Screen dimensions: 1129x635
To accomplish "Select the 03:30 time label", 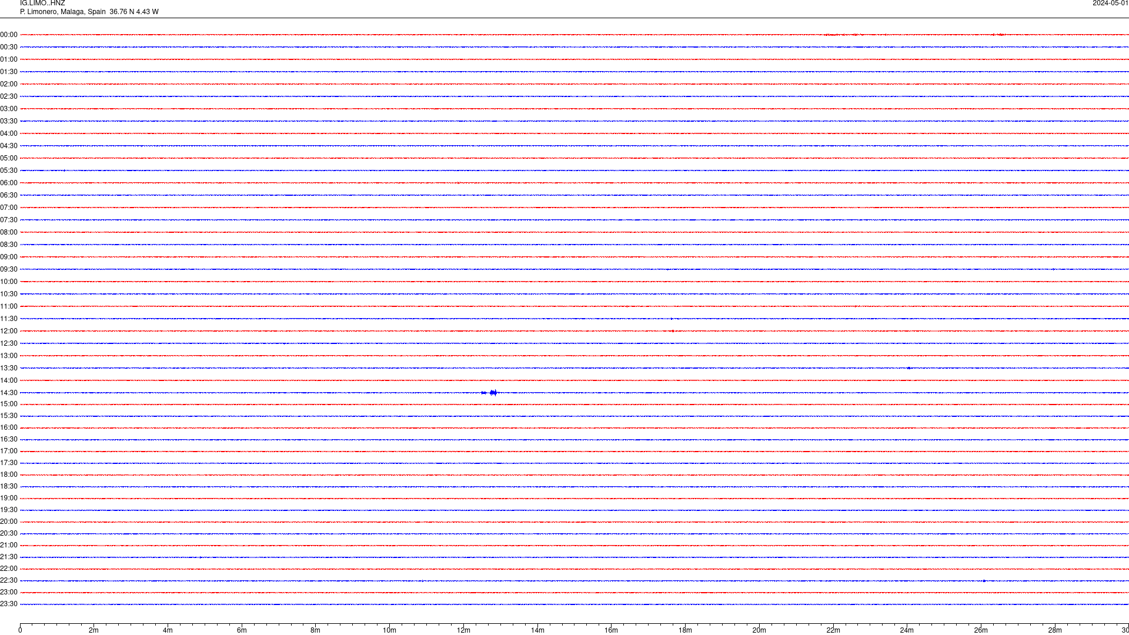I will click(x=9, y=121).
